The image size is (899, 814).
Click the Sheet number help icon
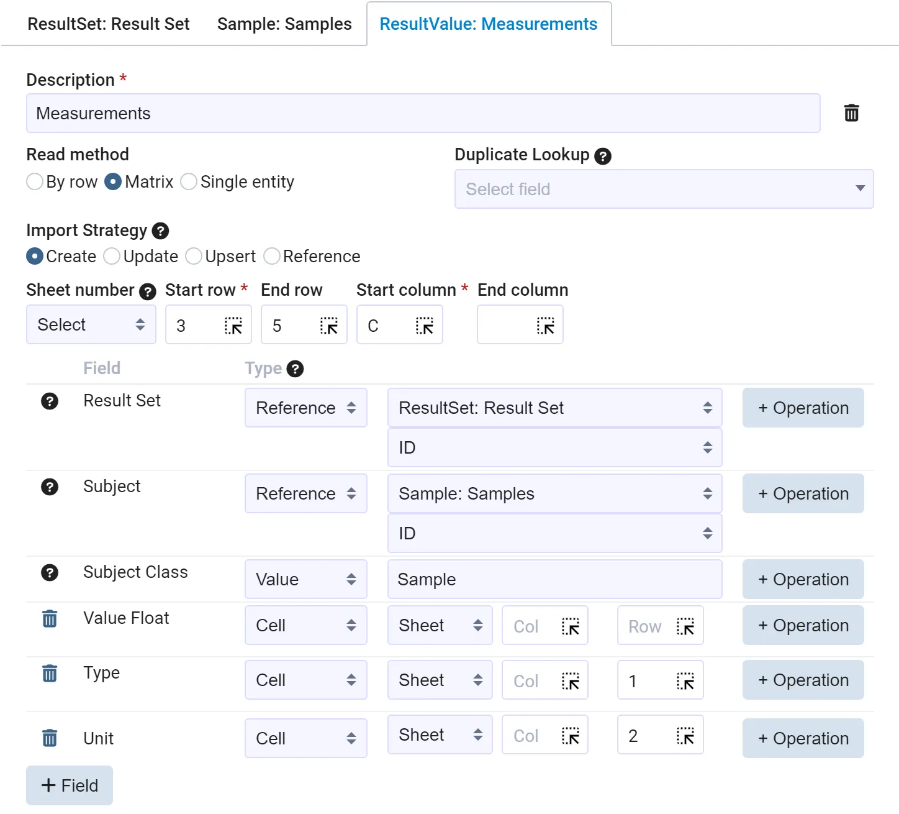pos(147,291)
